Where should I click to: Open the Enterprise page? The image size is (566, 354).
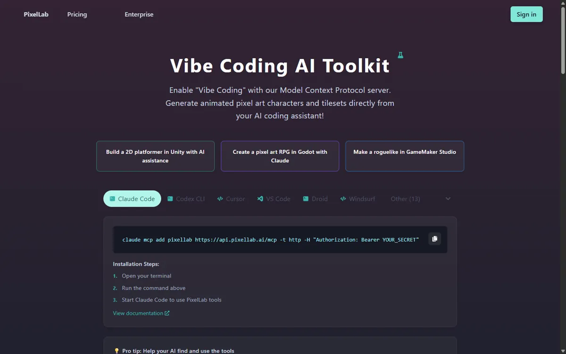139,14
